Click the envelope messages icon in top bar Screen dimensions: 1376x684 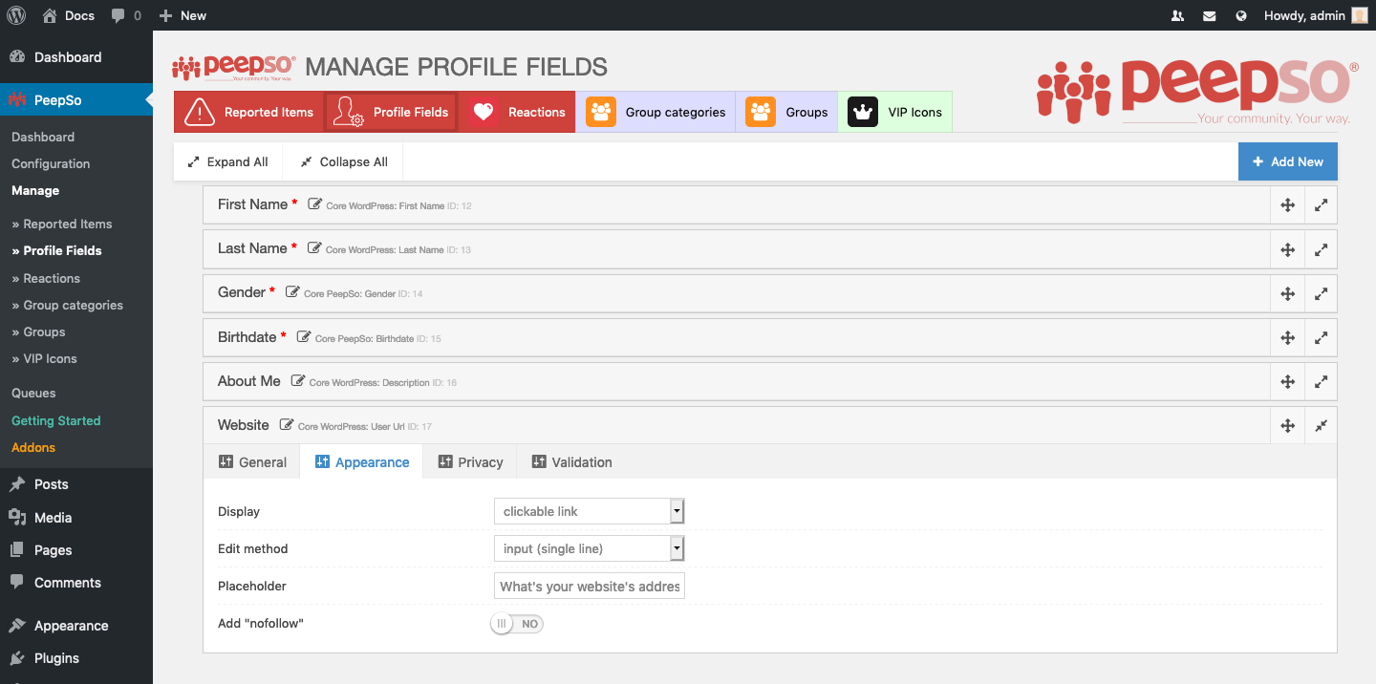click(x=1210, y=15)
